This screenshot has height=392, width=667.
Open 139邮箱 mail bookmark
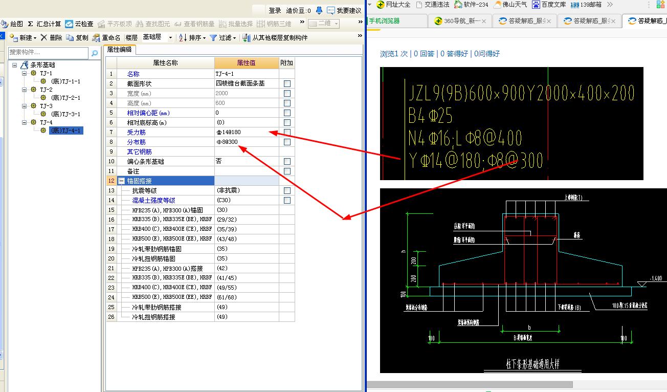coord(586,5)
